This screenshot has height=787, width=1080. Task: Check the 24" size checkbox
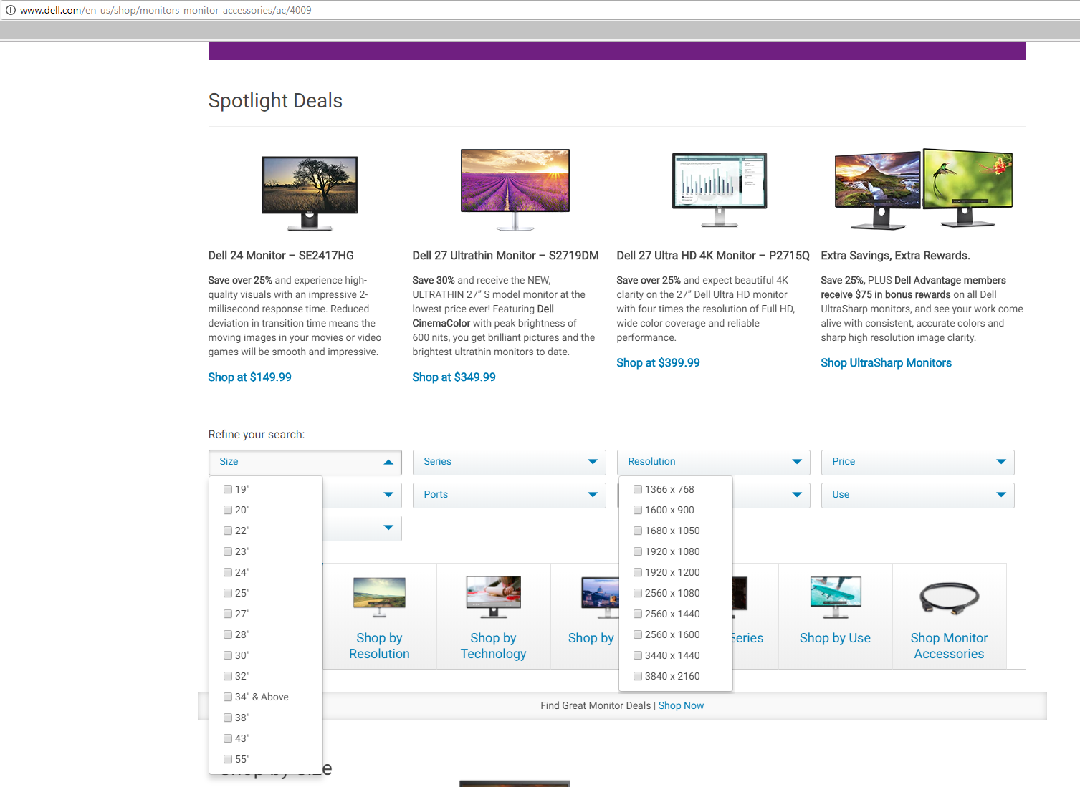tap(228, 572)
